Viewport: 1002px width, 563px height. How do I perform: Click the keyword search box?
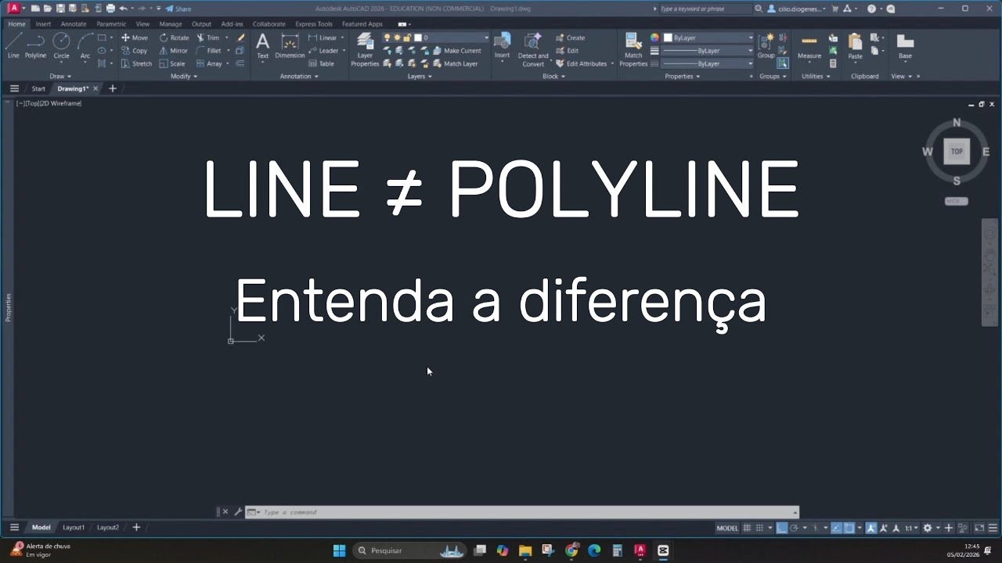coord(705,9)
